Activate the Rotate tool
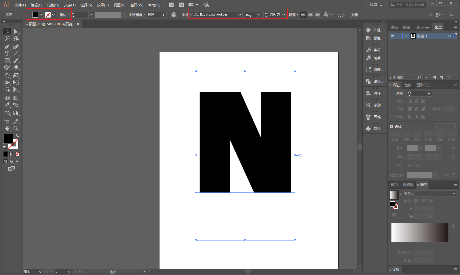This screenshot has height=275, width=460. [x=7, y=76]
